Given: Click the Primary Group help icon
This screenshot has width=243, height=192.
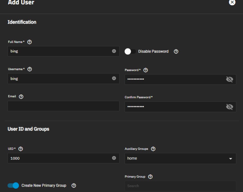Looking at the screenshot, I should point(150,177).
